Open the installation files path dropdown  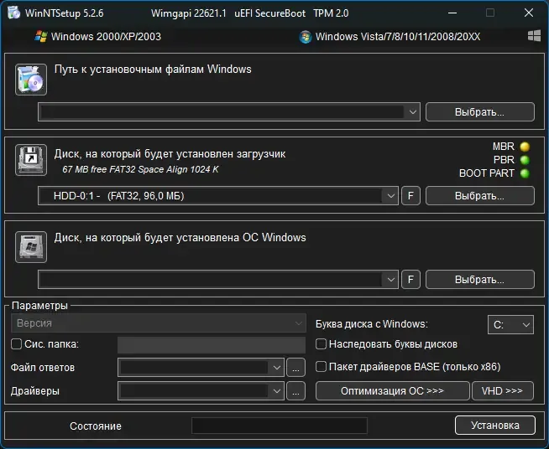click(x=412, y=112)
